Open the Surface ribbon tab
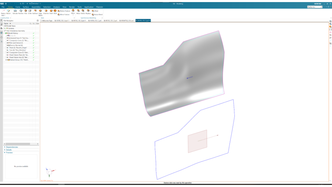 26,7
